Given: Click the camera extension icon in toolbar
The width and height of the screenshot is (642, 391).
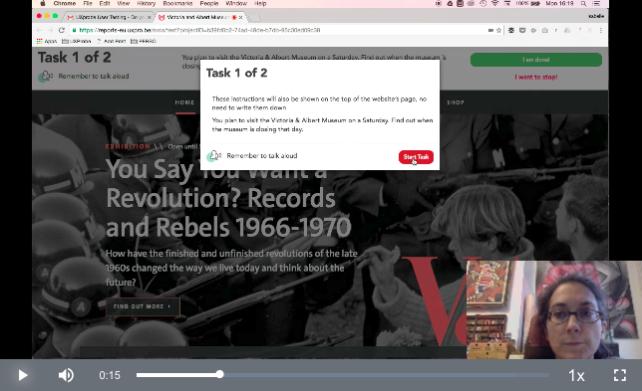Looking at the screenshot, I should (x=545, y=30).
